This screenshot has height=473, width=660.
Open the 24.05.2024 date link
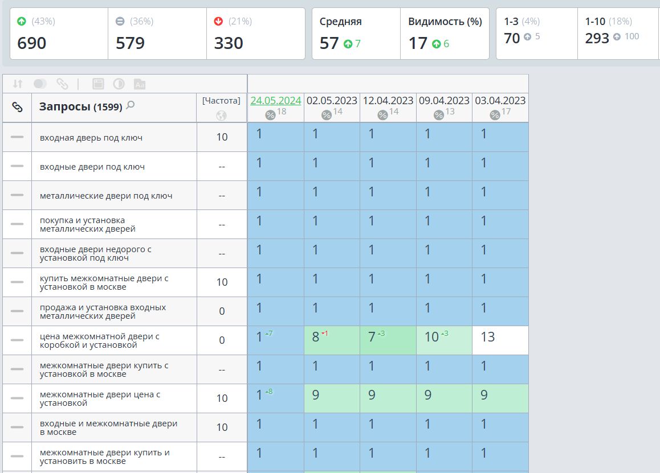[x=276, y=101]
